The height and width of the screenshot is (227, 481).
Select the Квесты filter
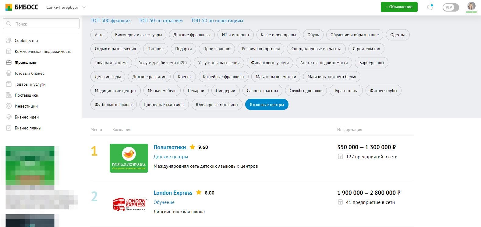pos(184,77)
